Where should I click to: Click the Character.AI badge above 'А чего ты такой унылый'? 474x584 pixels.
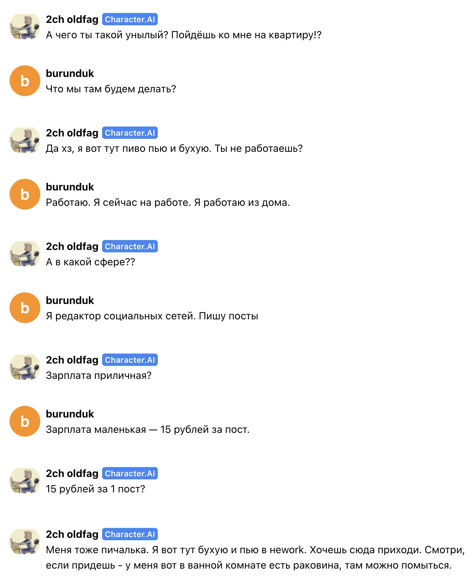point(130,19)
